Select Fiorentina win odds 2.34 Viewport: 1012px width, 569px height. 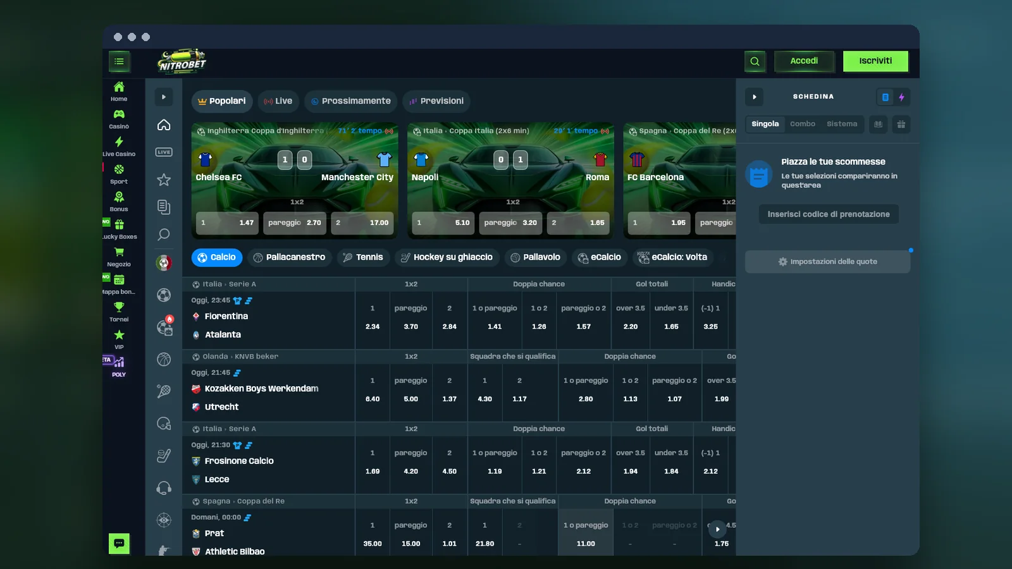pos(373,320)
